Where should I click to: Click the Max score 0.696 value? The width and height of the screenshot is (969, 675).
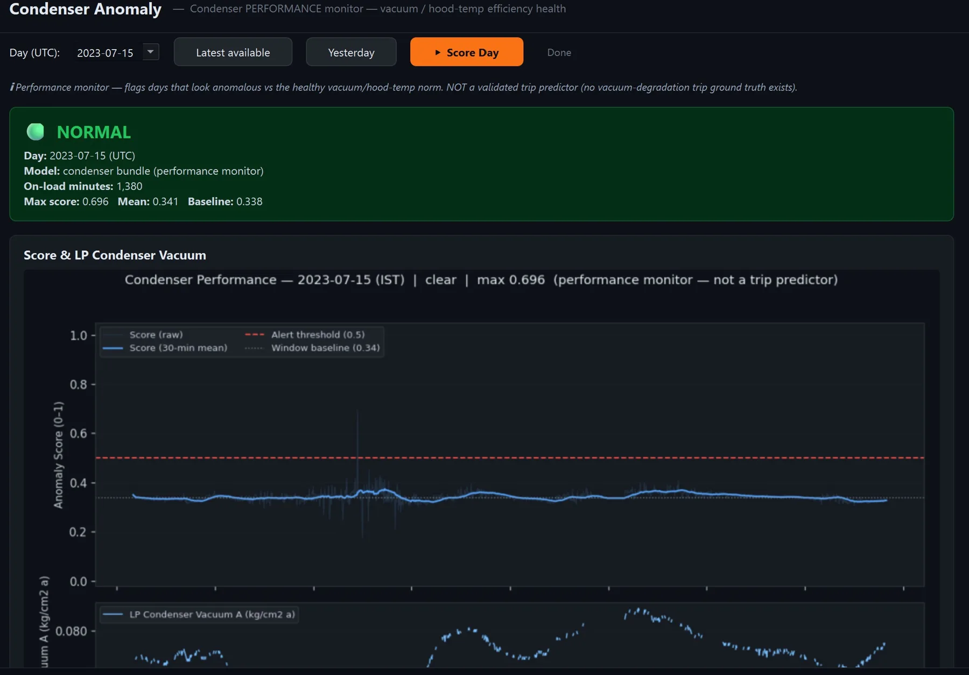(x=95, y=201)
